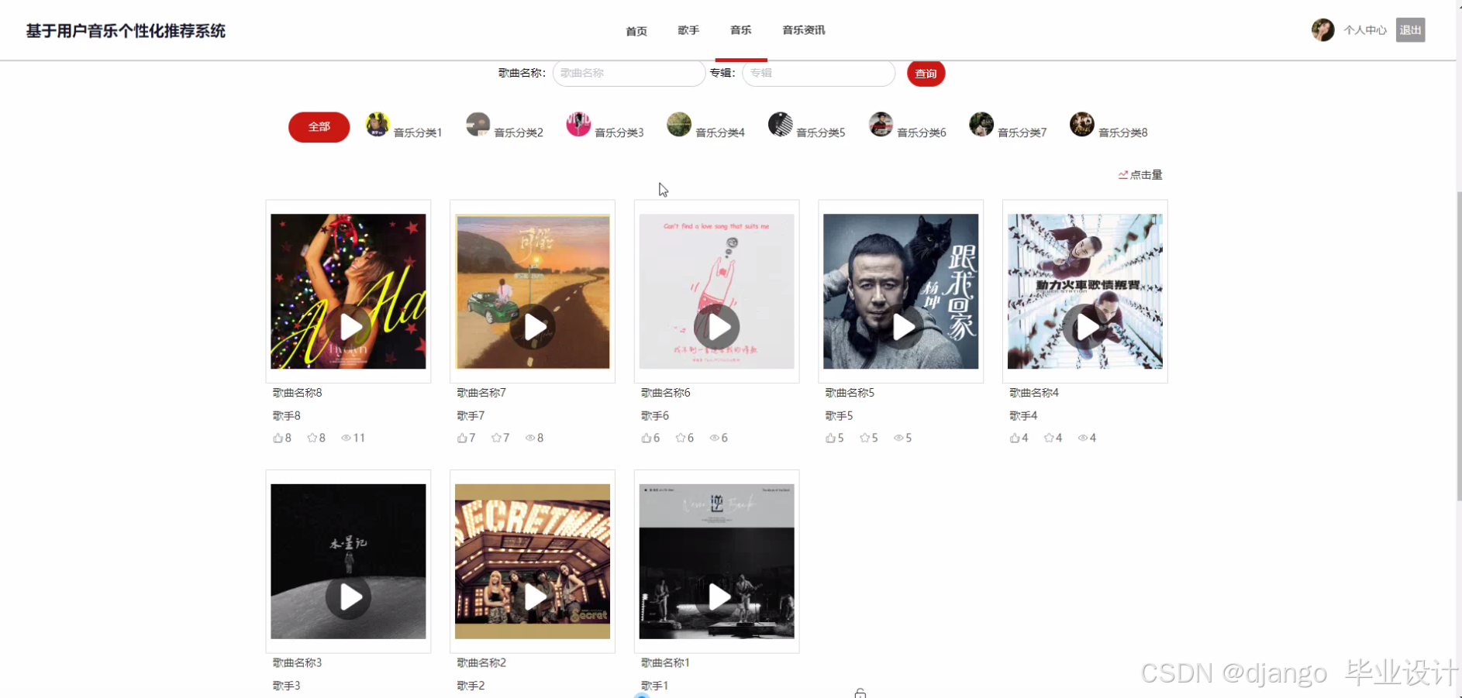Open the 歌手 menu item

tap(688, 30)
